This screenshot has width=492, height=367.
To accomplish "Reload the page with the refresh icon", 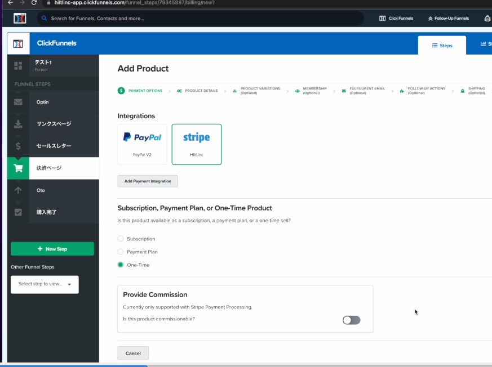I will click(34, 3).
